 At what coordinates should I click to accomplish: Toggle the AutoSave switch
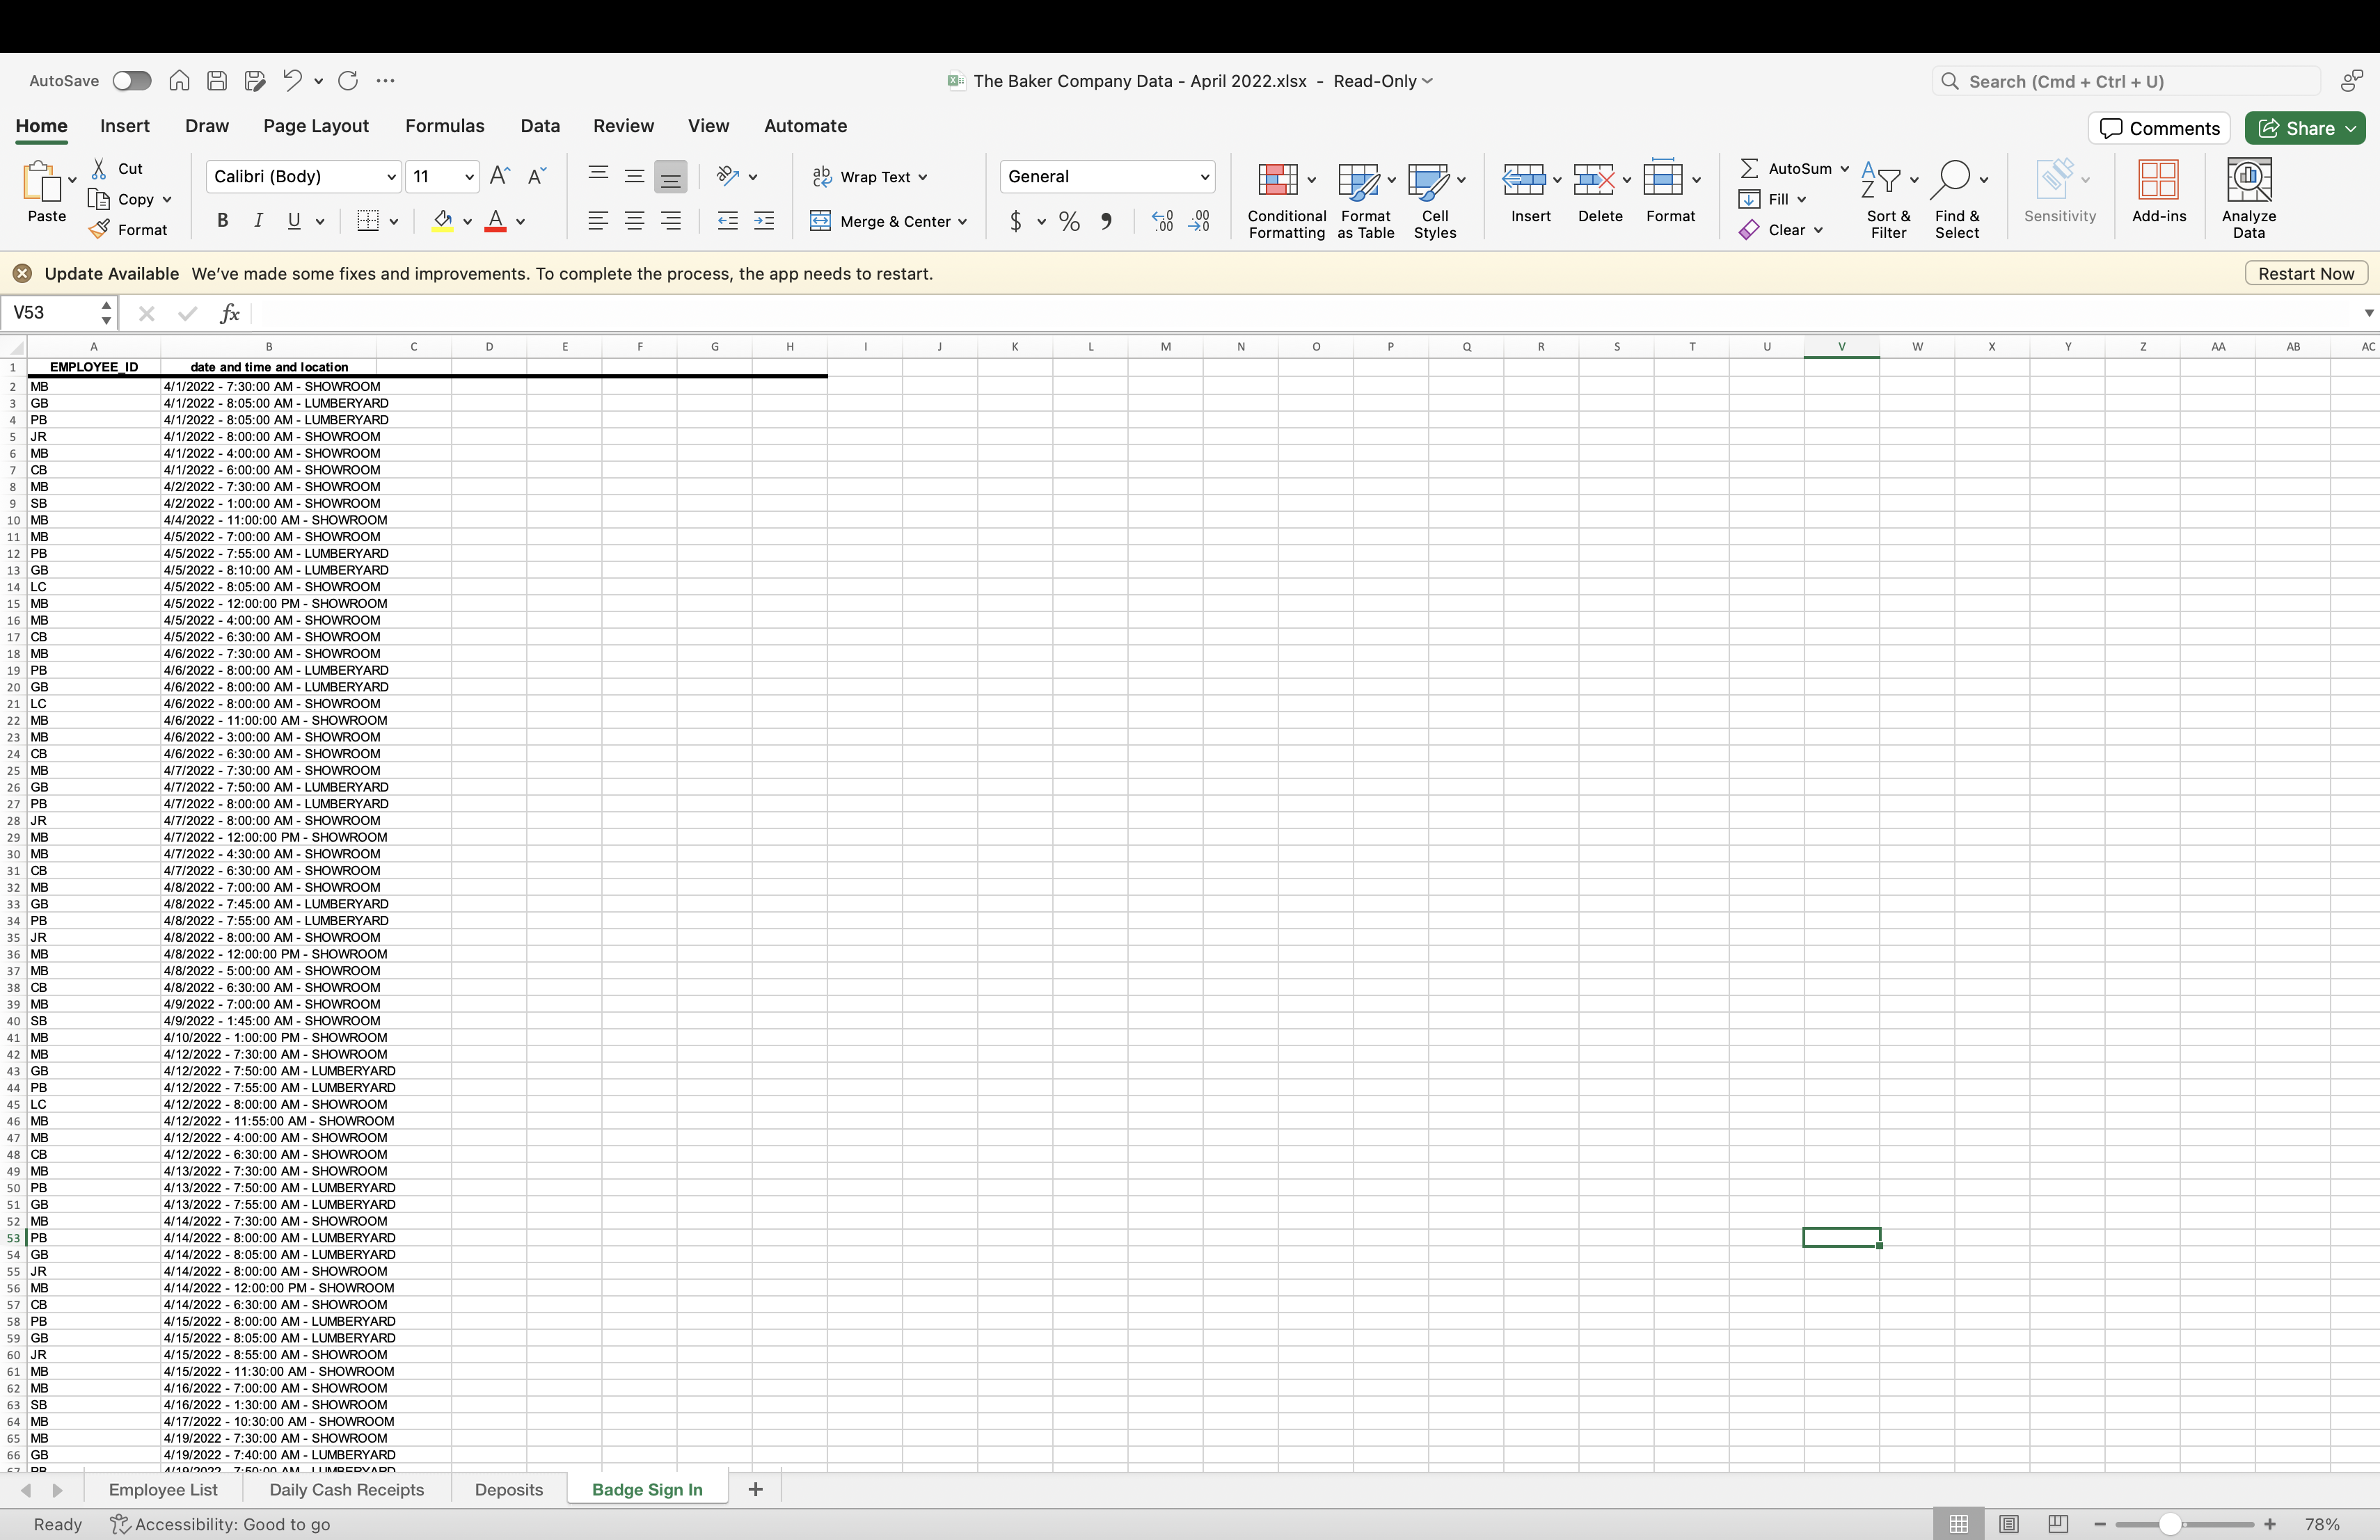[x=131, y=81]
